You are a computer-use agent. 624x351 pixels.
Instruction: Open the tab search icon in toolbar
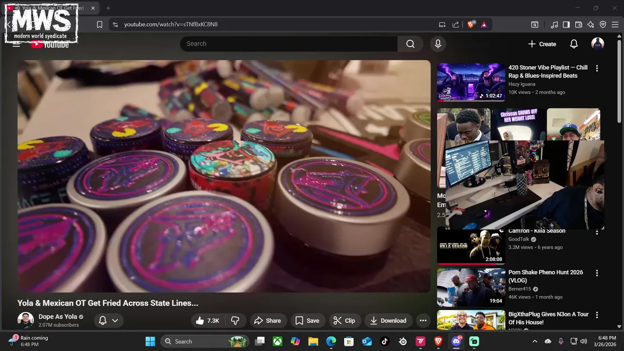pyautogui.click(x=535, y=24)
